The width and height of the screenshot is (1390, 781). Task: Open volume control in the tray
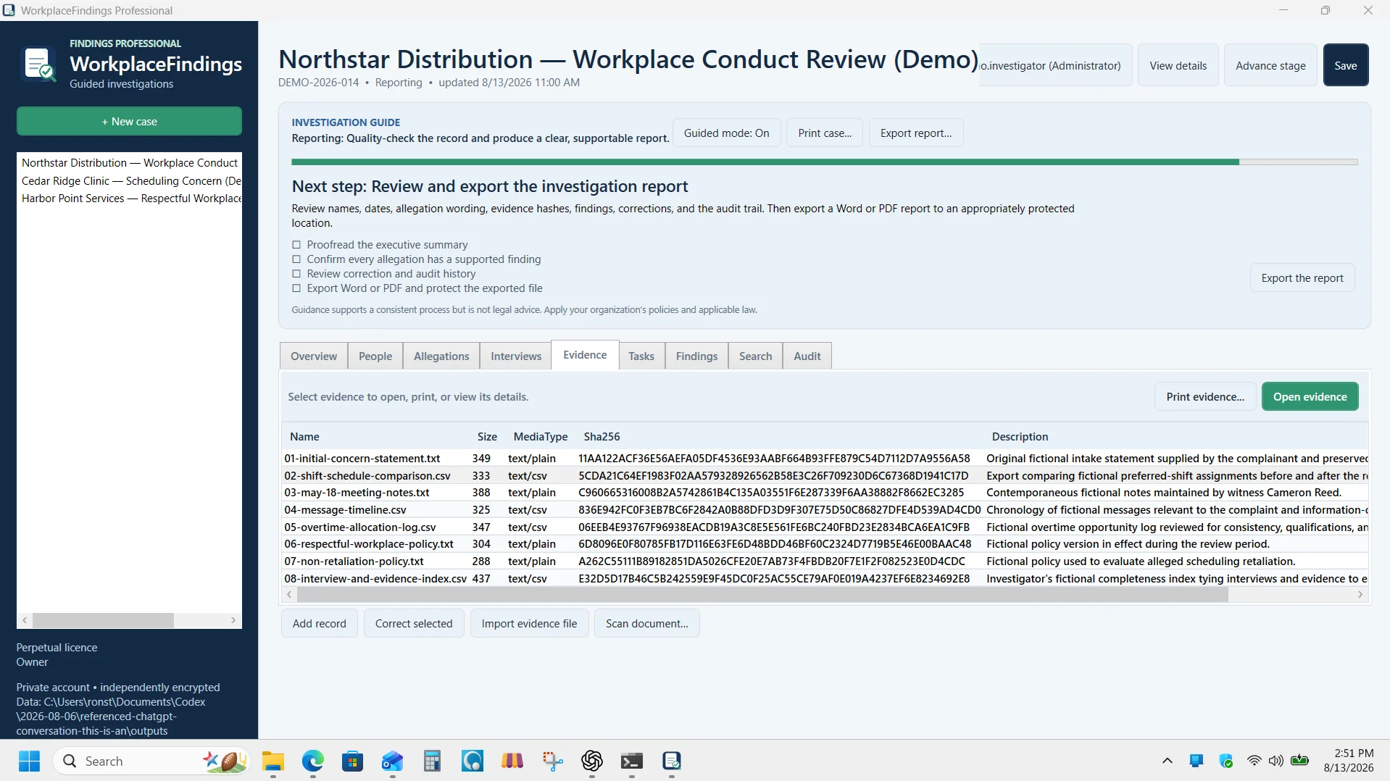pos(1276,761)
